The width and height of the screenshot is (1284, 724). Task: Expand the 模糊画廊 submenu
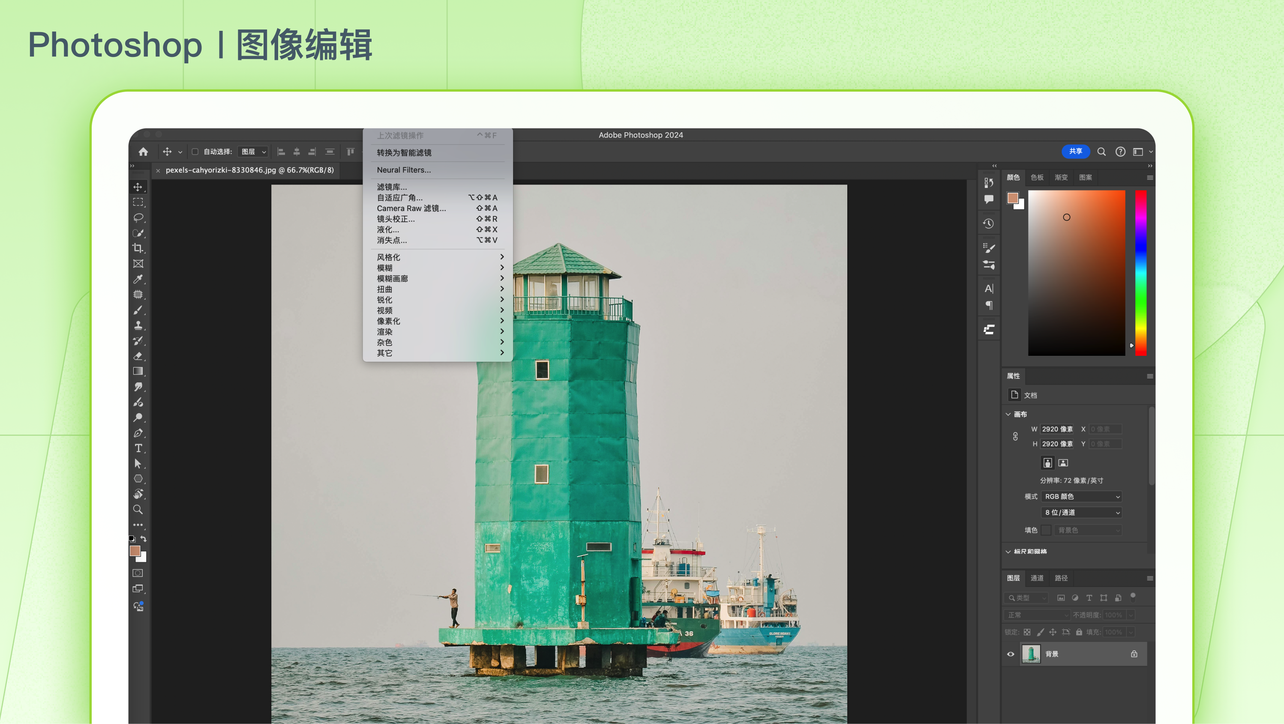pyautogui.click(x=438, y=278)
